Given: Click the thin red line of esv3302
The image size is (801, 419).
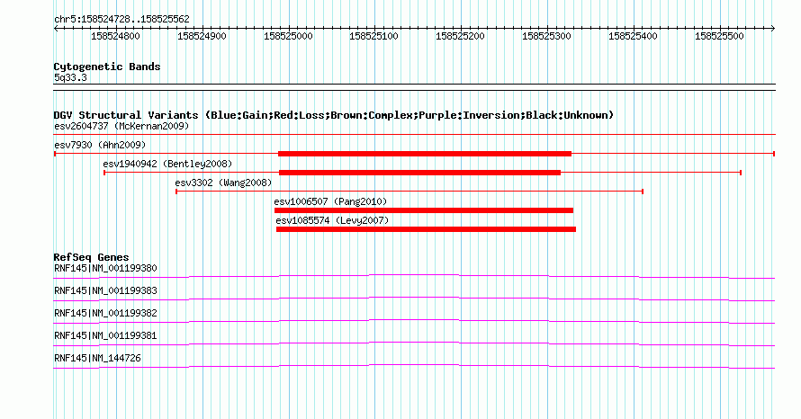Looking at the screenshot, I should point(409,192).
